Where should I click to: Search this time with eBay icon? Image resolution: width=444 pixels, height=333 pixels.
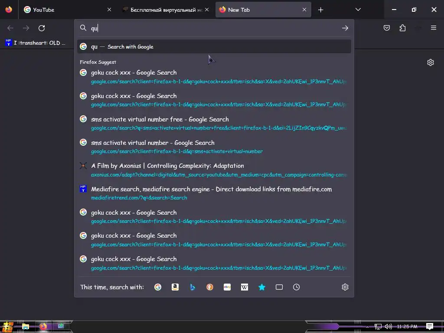(227, 287)
